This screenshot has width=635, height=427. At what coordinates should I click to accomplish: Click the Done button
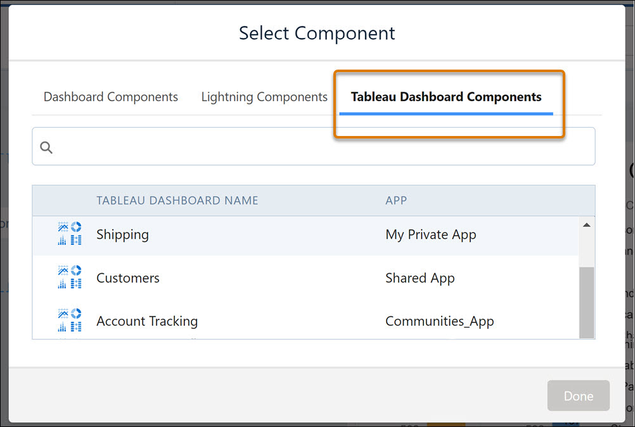coord(579,395)
